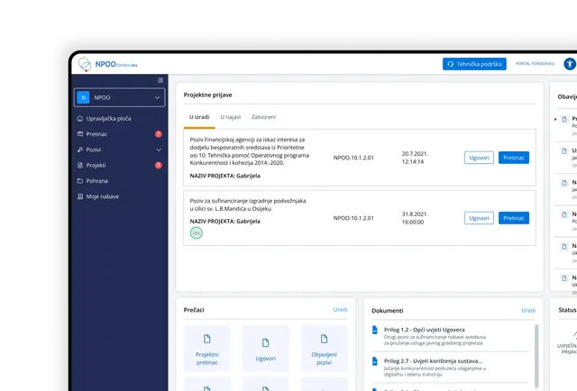This screenshot has height=391, width=577.
Task: Click Pretinac for the Financijskoj agenciji call
Action: pos(514,158)
